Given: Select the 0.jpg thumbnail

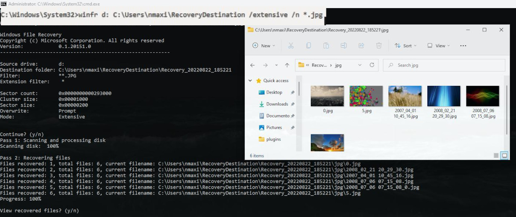Looking at the screenshot, I should tap(327, 96).
